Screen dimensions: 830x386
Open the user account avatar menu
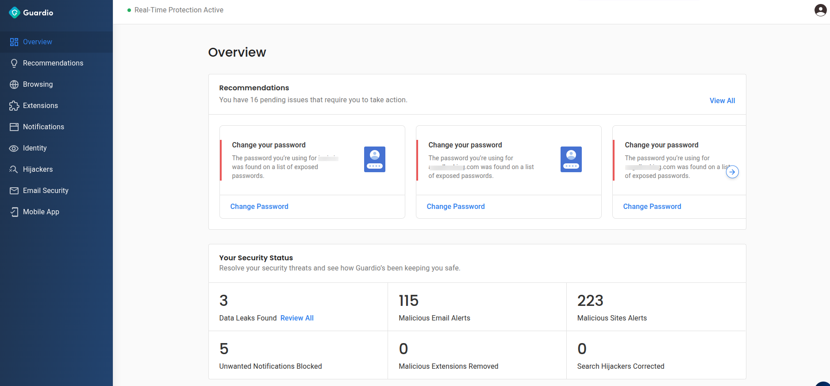coord(820,10)
